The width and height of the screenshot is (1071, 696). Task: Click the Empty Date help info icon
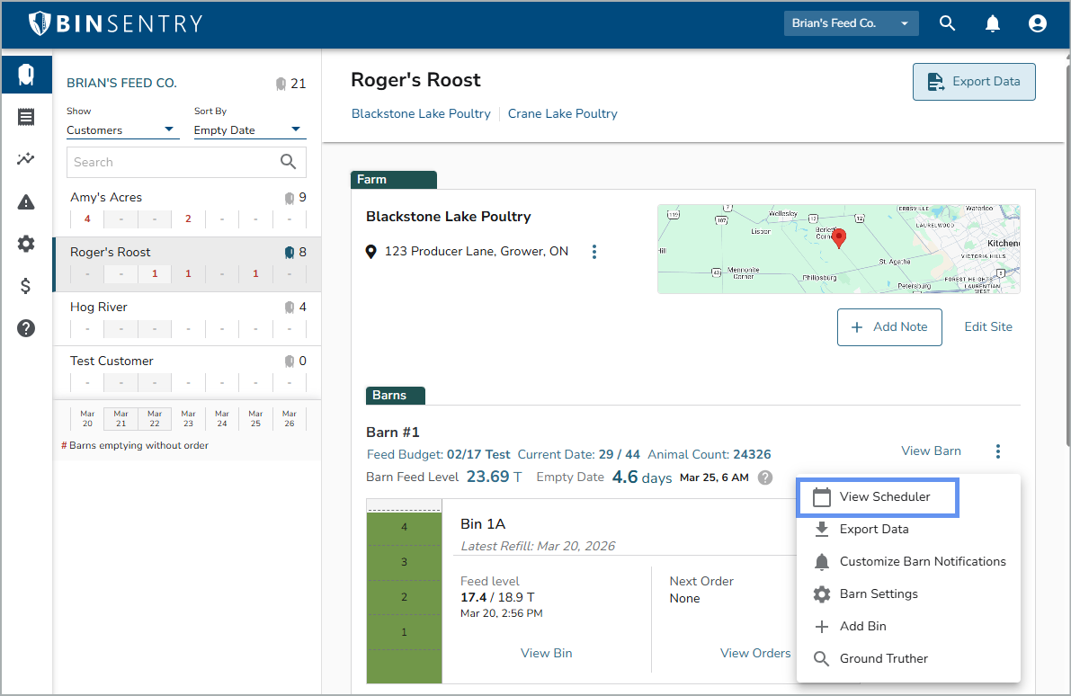[765, 477]
